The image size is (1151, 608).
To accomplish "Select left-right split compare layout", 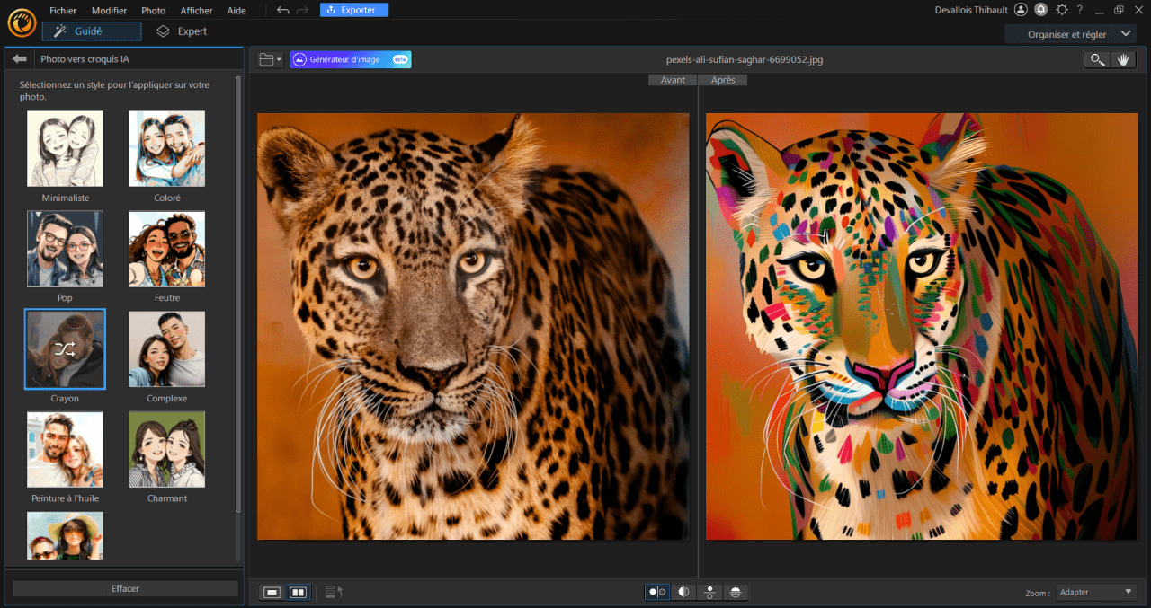I will pyautogui.click(x=683, y=592).
